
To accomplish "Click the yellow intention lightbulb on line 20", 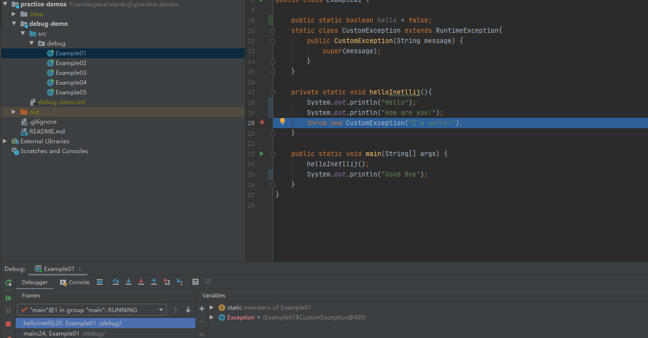I will [282, 121].
